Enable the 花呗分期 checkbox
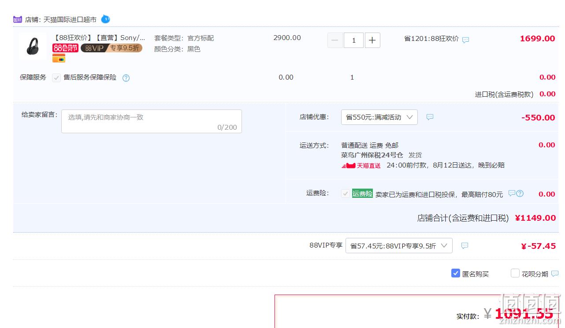This screenshot has height=328, width=565. pos(515,273)
